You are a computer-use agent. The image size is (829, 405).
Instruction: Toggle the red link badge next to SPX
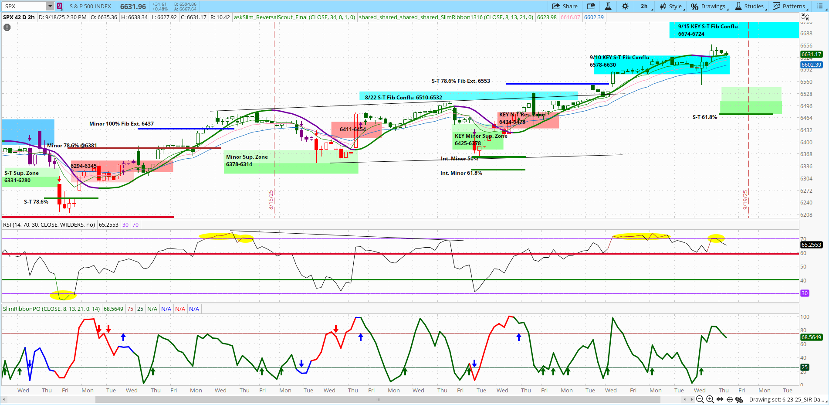[x=59, y=6]
